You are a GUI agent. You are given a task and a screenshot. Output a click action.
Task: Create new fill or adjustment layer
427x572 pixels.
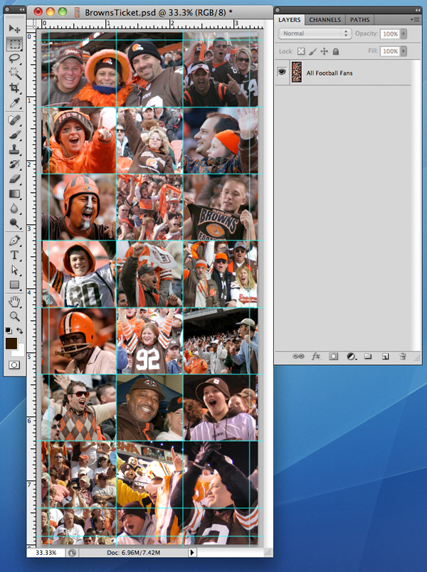pyautogui.click(x=352, y=356)
